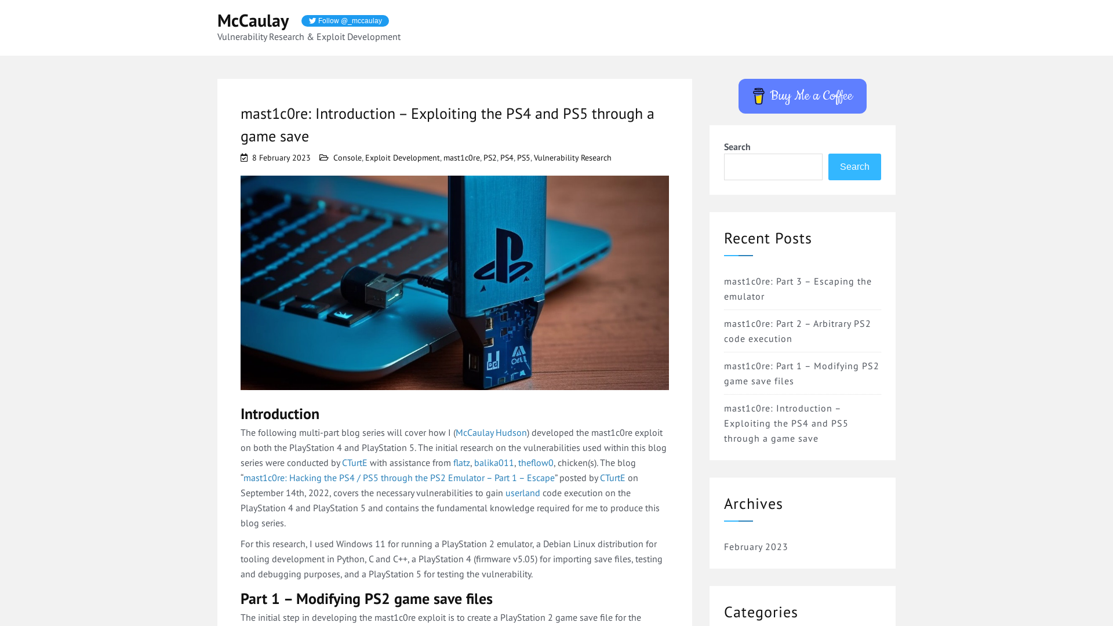The height and width of the screenshot is (626, 1113).
Task: Click the Recent Posts section header
Action: [x=768, y=238]
